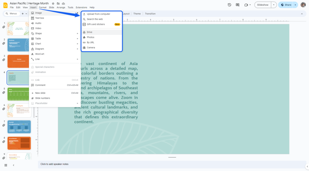Screen dimensions: 309x171
Task: Click the cloud document status icon
Action: (63, 3)
